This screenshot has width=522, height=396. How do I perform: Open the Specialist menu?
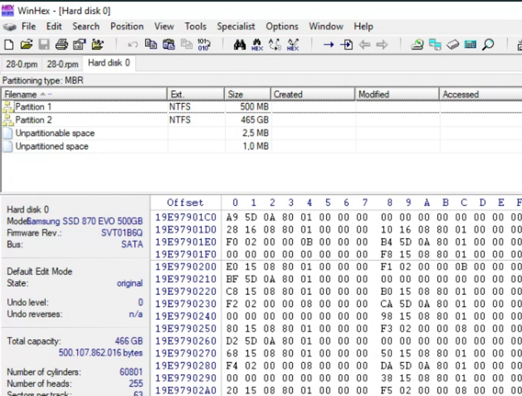(235, 26)
